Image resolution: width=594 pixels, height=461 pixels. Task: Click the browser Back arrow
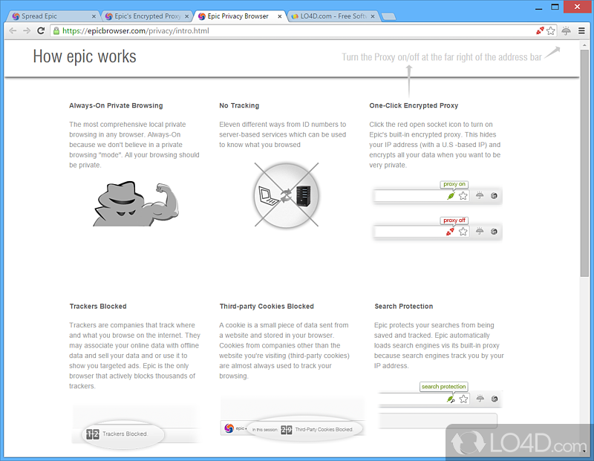(x=13, y=30)
